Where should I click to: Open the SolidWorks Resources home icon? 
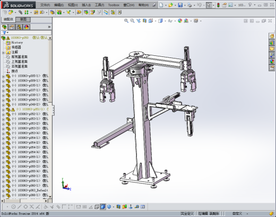click(x=272, y=36)
